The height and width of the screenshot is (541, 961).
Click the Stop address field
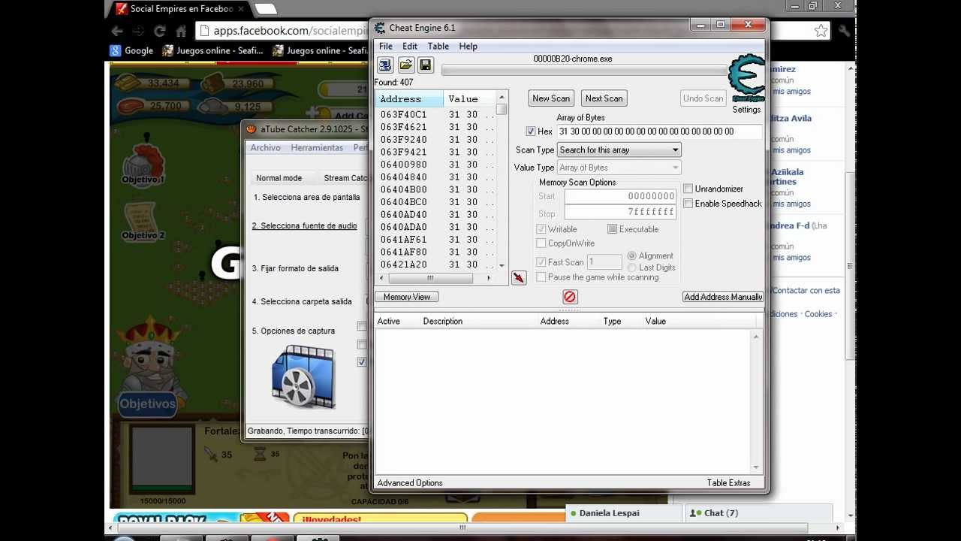620,213
